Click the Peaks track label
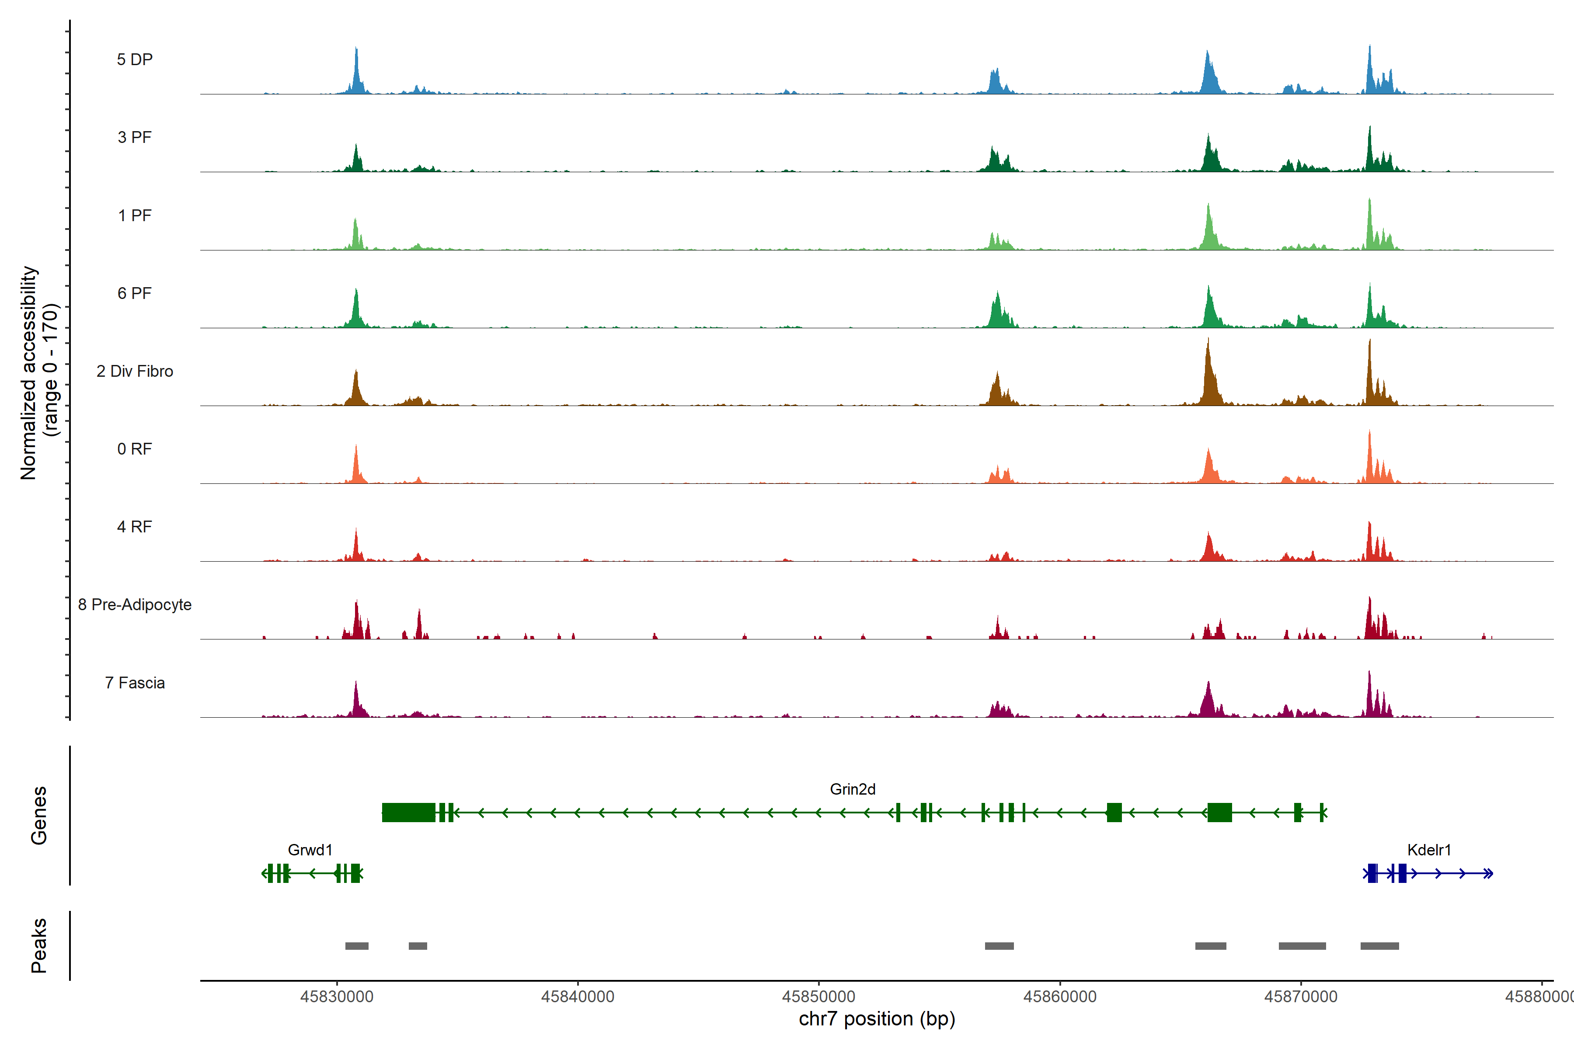This screenshot has height=1049, width=1574. point(39,945)
